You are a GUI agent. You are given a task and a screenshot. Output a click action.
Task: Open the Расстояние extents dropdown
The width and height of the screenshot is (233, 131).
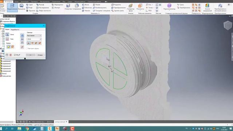coord(34,36)
